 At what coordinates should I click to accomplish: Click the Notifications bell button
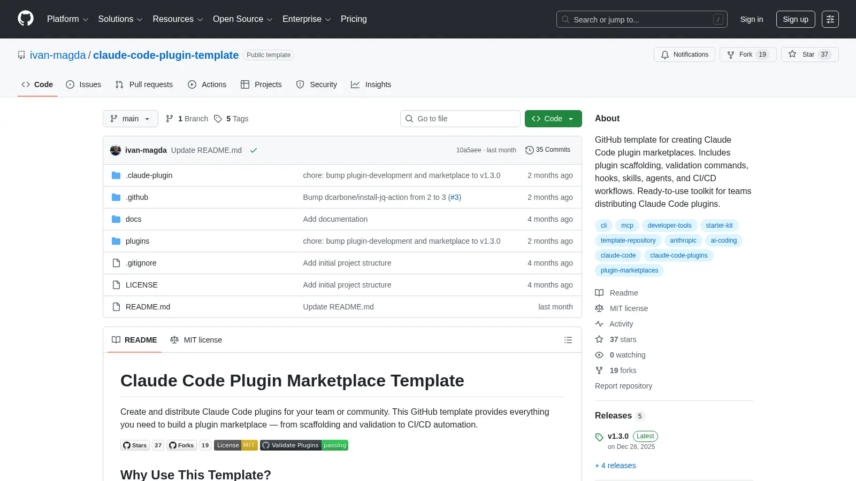(684, 55)
